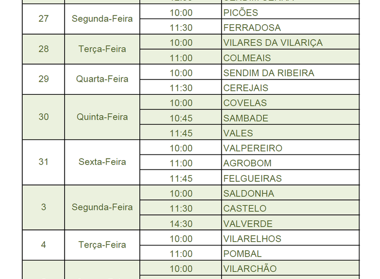Viewport: 380px width, 279px height.
Task: Click the date cell numbered 31
Action: [43, 162]
